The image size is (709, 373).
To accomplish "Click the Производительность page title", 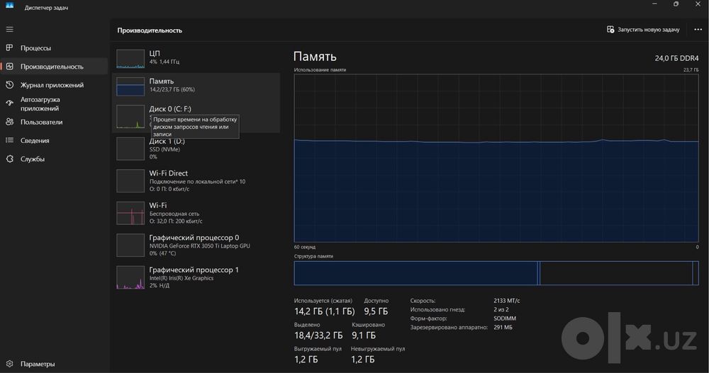I will pos(150,30).
